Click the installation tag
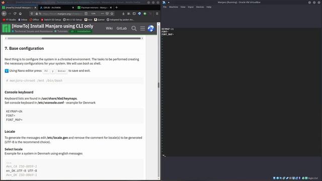 point(84,31)
